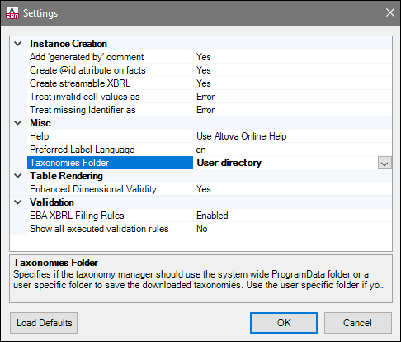
Task: Click the No value for Show all executed validation rules
Action: tap(202, 229)
